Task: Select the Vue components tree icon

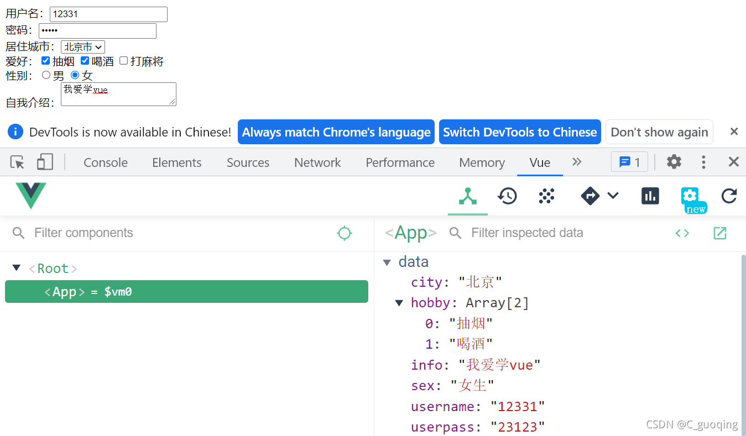Action: [x=468, y=196]
